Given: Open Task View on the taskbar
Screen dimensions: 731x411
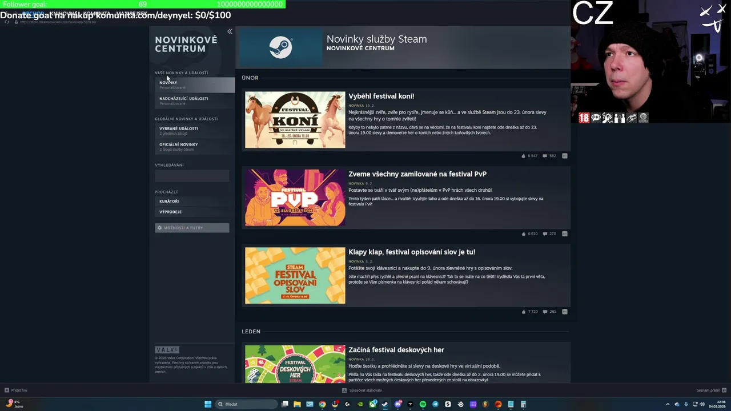Looking at the screenshot, I should pos(285,404).
